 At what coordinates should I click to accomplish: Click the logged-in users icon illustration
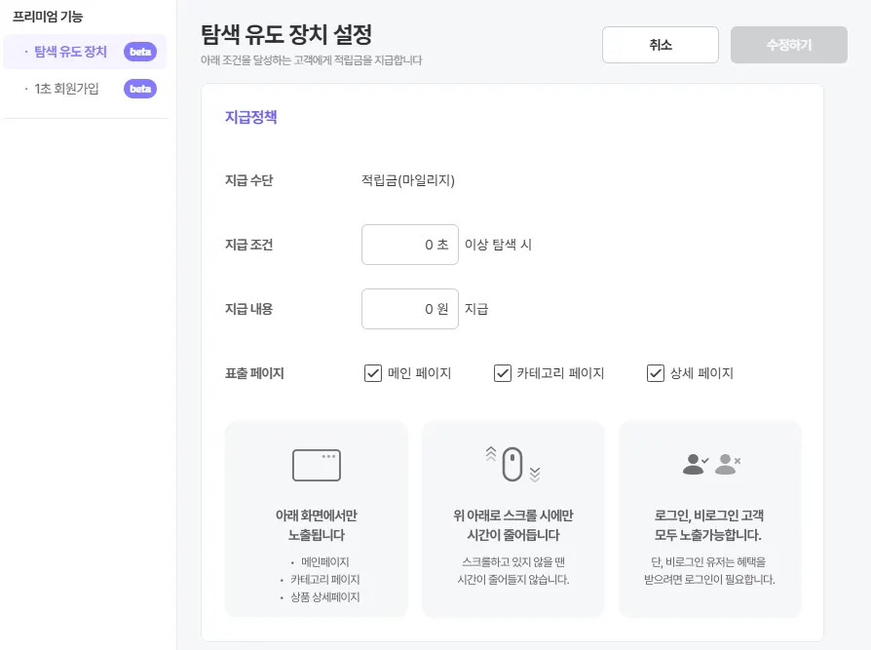(x=711, y=465)
